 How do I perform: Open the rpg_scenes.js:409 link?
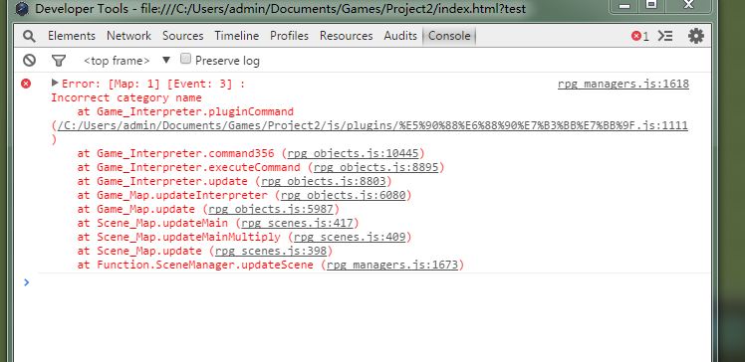[x=350, y=237]
